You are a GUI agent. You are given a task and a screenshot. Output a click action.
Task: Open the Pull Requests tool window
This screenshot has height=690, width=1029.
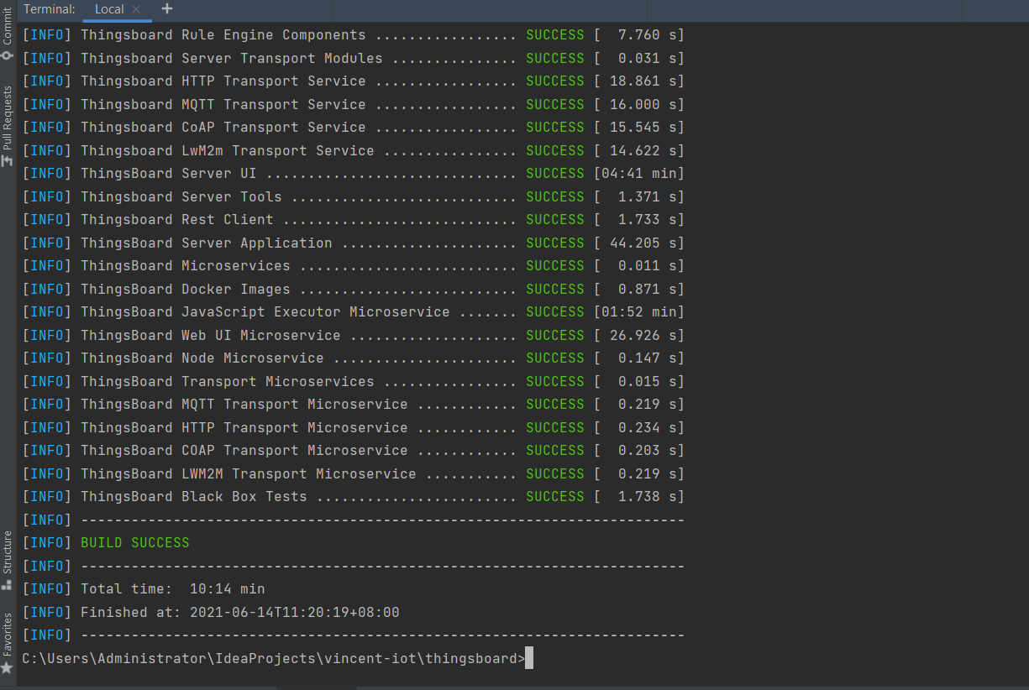8,126
